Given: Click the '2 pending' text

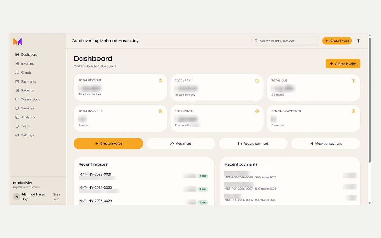Looking at the screenshot, I should (278, 95).
